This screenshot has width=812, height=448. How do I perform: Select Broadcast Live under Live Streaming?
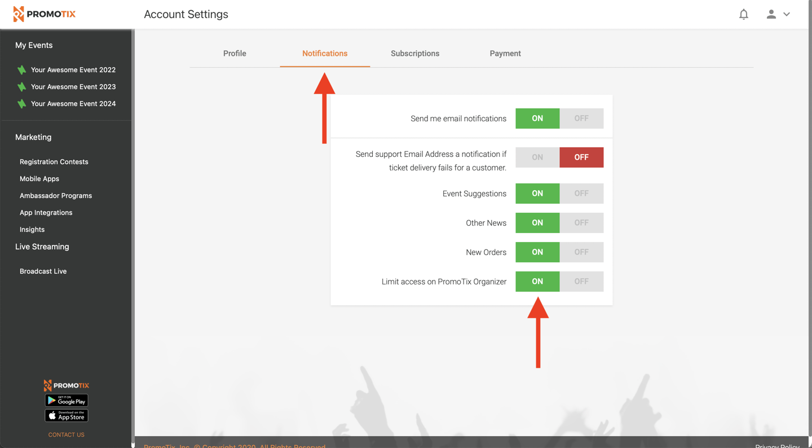pos(43,271)
